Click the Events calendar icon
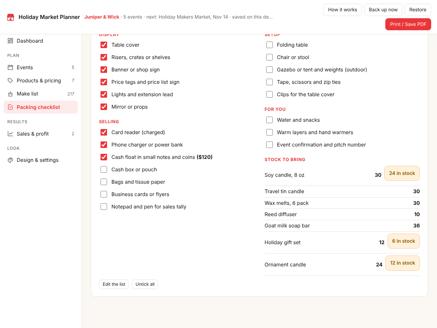Screen dimensions: 437x328 click(10, 67)
